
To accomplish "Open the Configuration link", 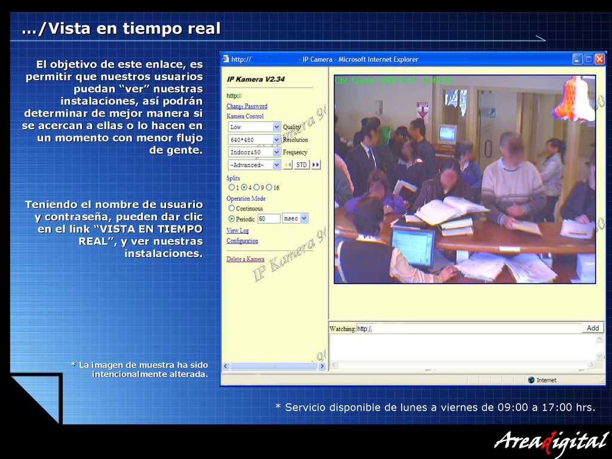I will tap(243, 241).
